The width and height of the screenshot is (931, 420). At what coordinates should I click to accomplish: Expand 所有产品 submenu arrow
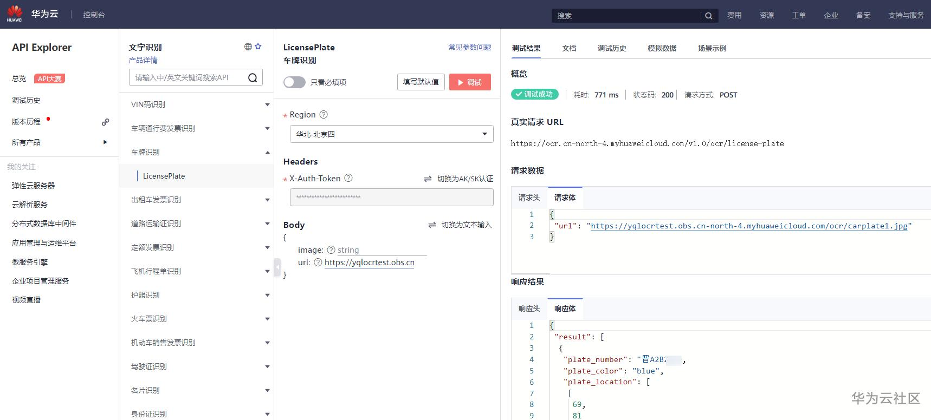pyautogui.click(x=105, y=142)
